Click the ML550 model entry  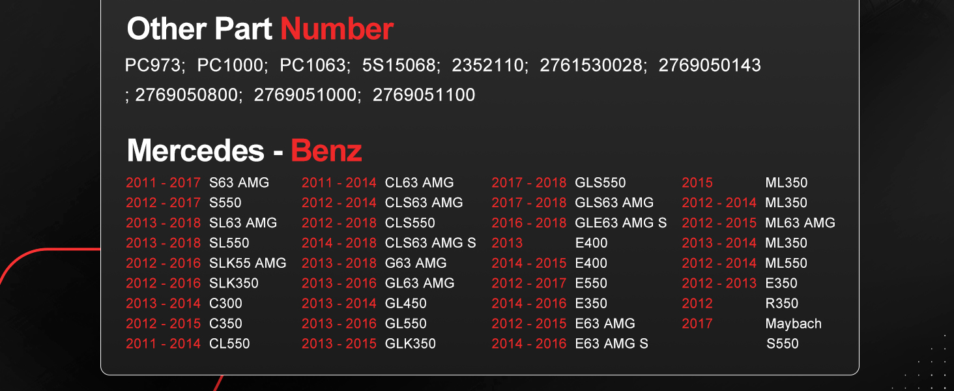click(x=787, y=263)
